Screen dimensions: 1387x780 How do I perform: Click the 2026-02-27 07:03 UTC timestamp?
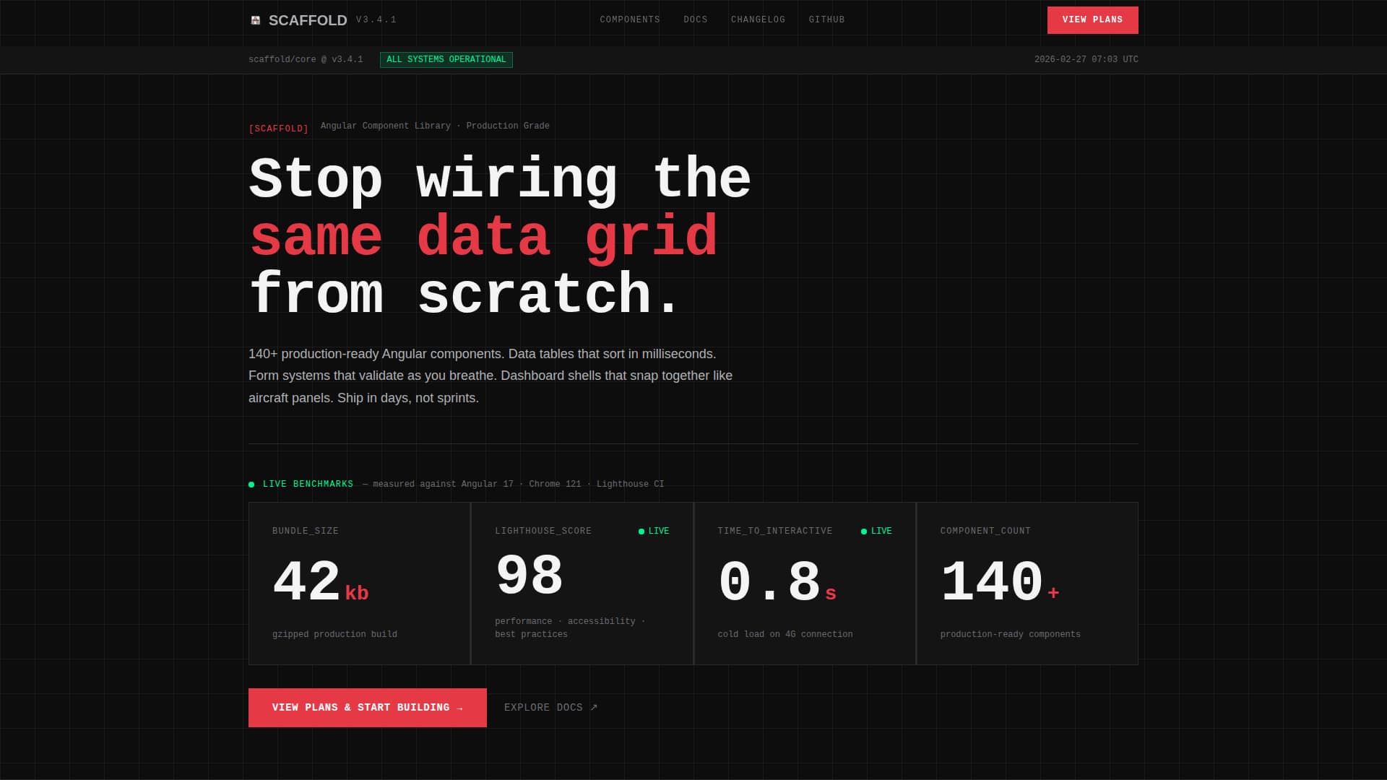pos(1086,59)
